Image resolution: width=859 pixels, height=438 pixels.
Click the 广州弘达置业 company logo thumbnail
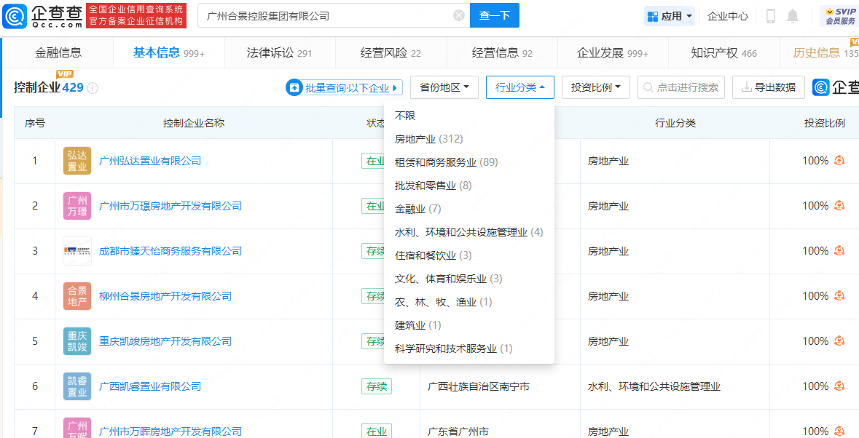[x=77, y=161]
